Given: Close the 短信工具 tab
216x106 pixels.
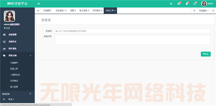Looking at the screenshot, I should (115, 11).
